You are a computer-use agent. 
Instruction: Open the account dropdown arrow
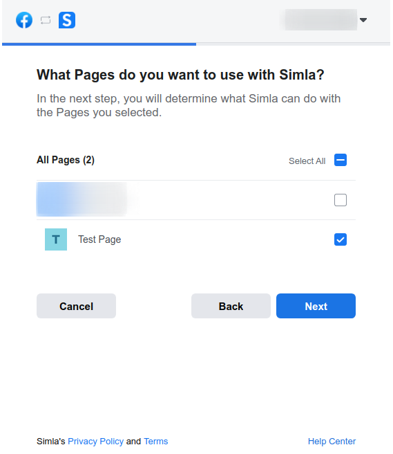(x=363, y=20)
